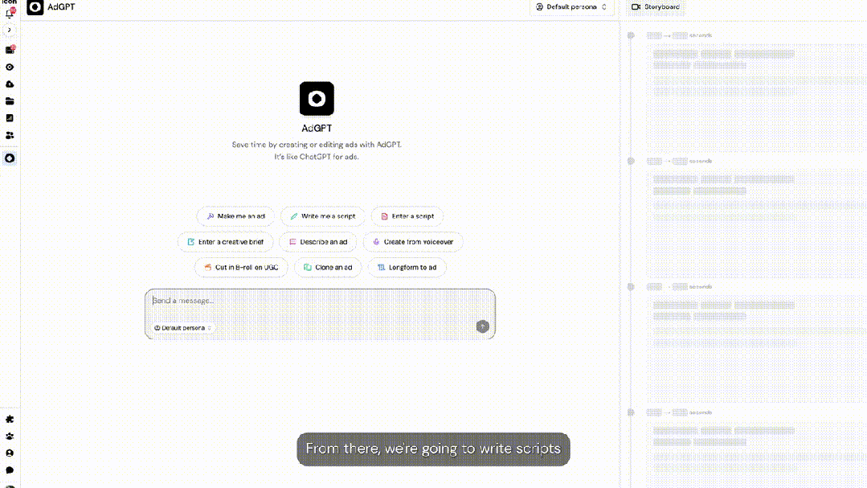
Task: Open the puzzle piece integrations icon
Action: [x=10, y=419]
